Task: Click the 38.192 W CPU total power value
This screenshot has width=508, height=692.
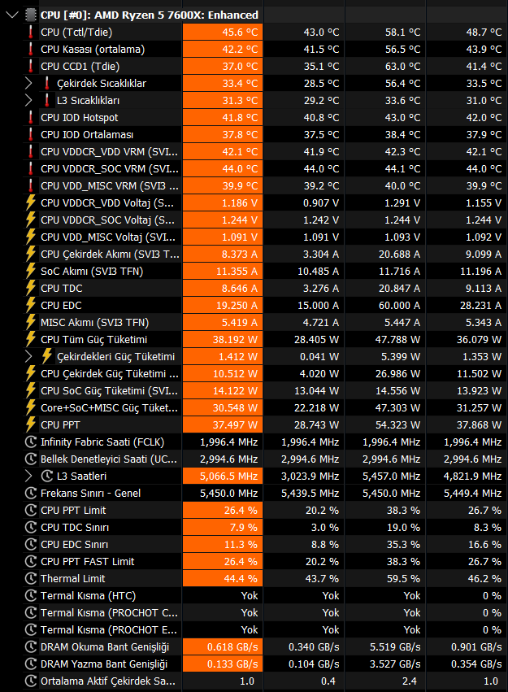Action: [235, 339]
